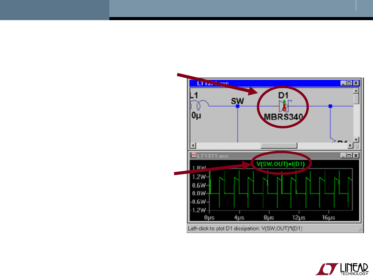Click the 4µs time axis label
373x276 pixels.
click(239, 218)
